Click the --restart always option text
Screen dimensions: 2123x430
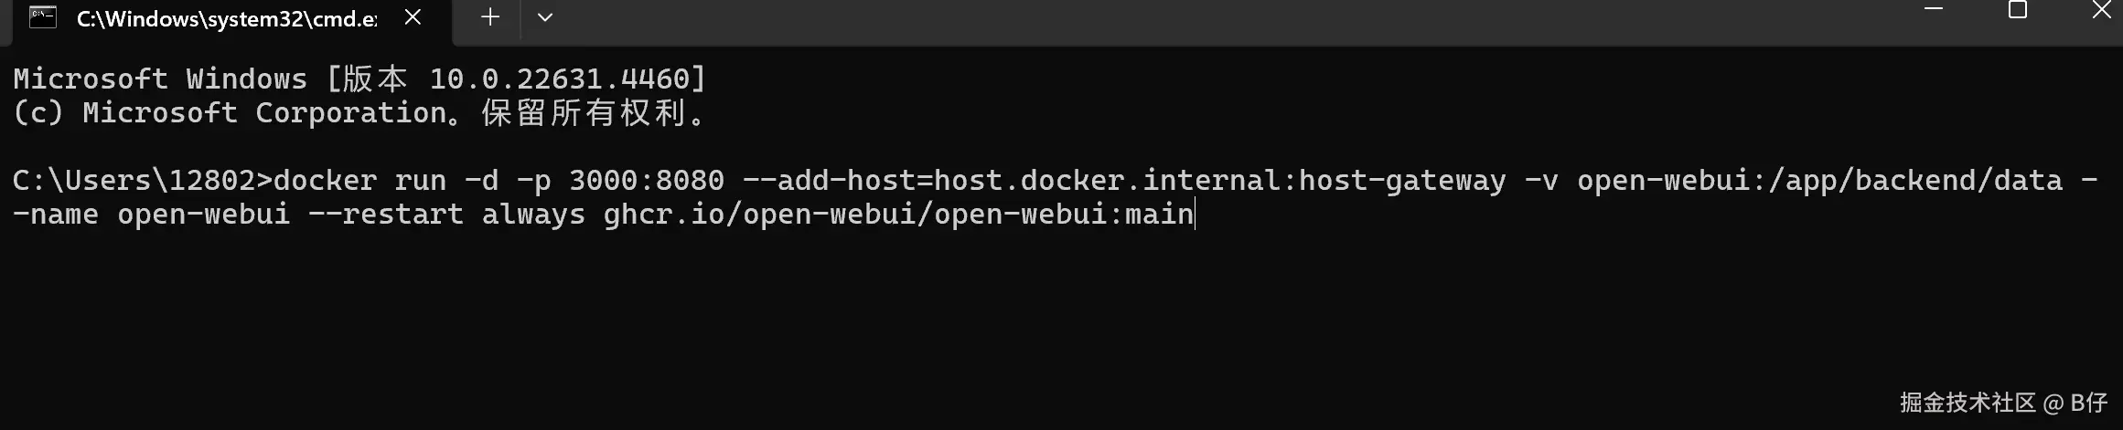(x=446, y=215)
